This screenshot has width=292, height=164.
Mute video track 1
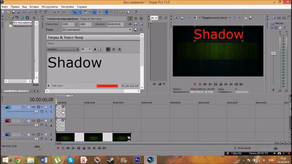click(46, 107)
